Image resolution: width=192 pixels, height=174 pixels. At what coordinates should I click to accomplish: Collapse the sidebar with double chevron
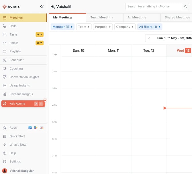[42, 7]
